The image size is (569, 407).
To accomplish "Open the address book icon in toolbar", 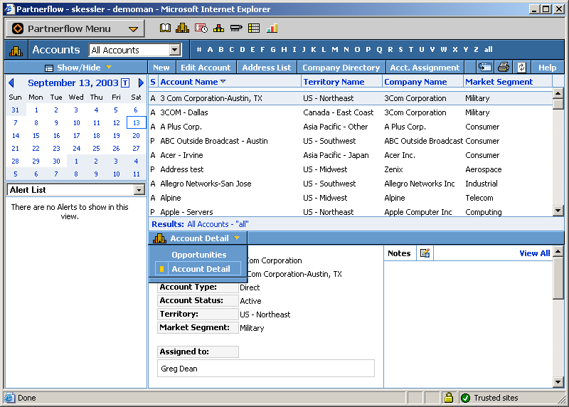I will (165, 28).
